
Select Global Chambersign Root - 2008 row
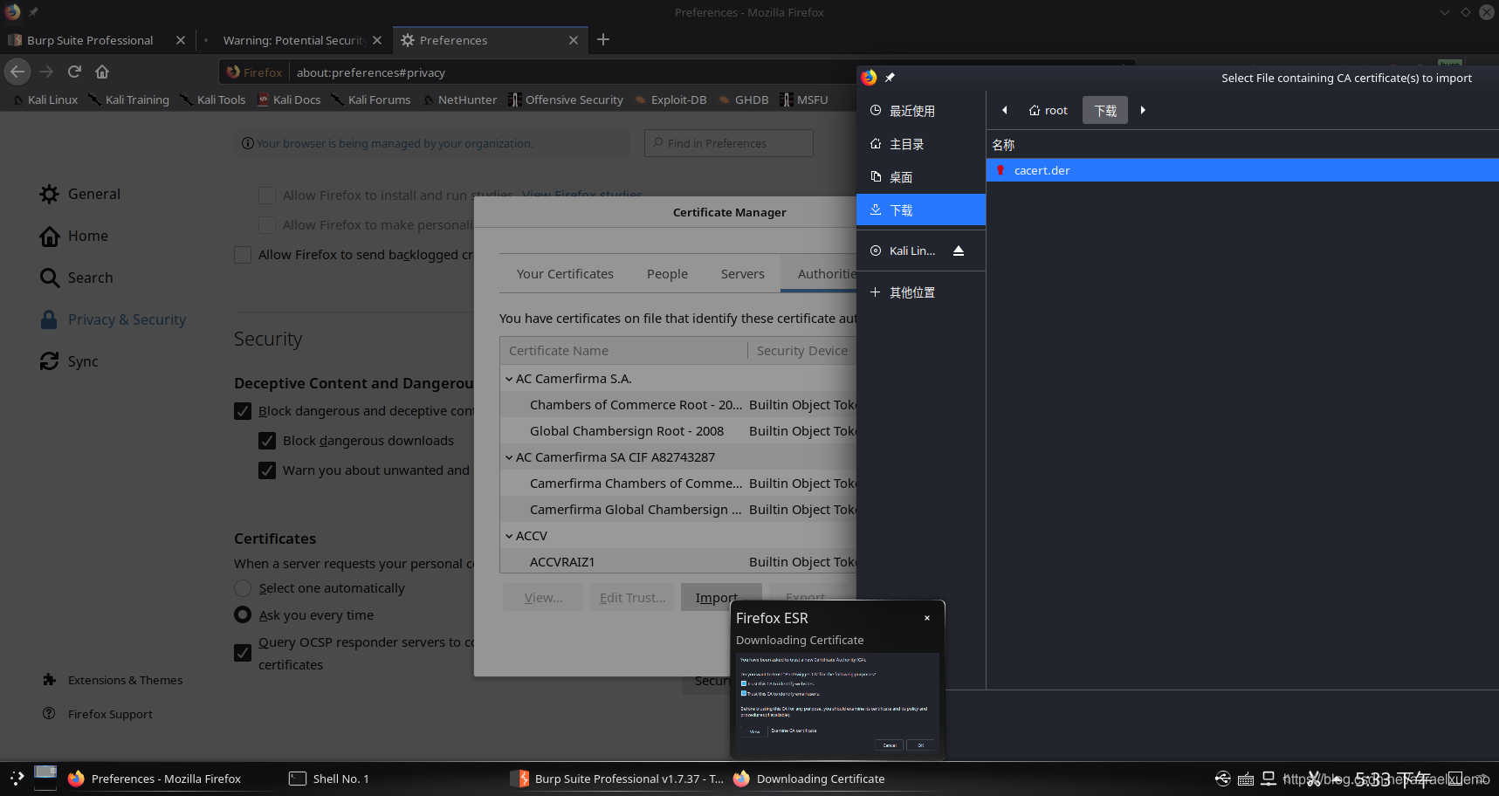pos(678,431)
